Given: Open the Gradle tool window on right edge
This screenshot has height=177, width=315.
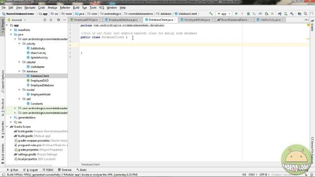Looking at the screenshot, I should pos(313,26).
